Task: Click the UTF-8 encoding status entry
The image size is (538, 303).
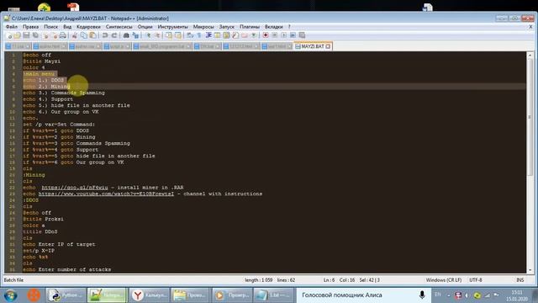Action: point(476,280)
